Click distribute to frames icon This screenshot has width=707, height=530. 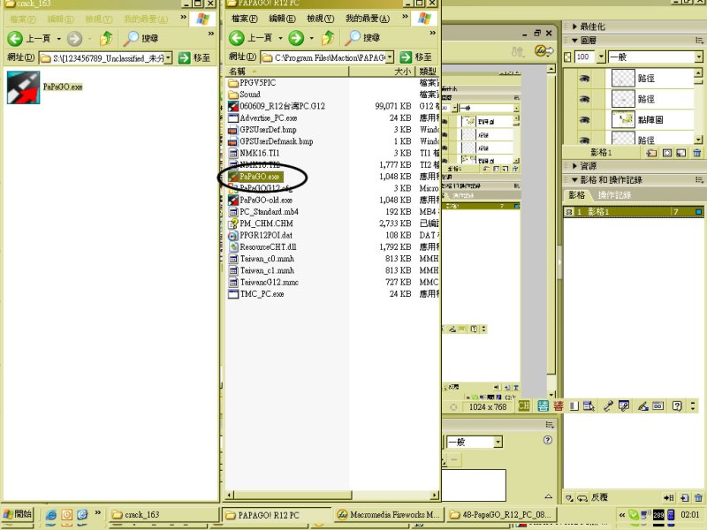tap(669, 498)
